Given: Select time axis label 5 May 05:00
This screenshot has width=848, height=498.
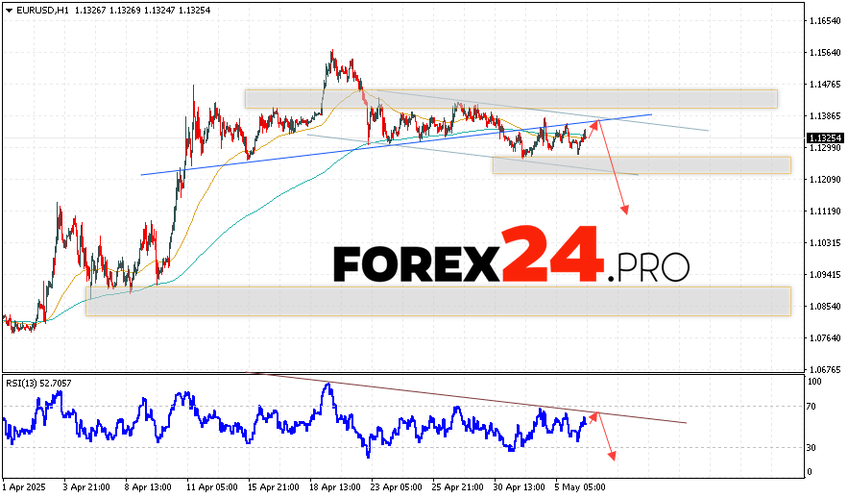Looking at the screenshot, I should point(580,487).
